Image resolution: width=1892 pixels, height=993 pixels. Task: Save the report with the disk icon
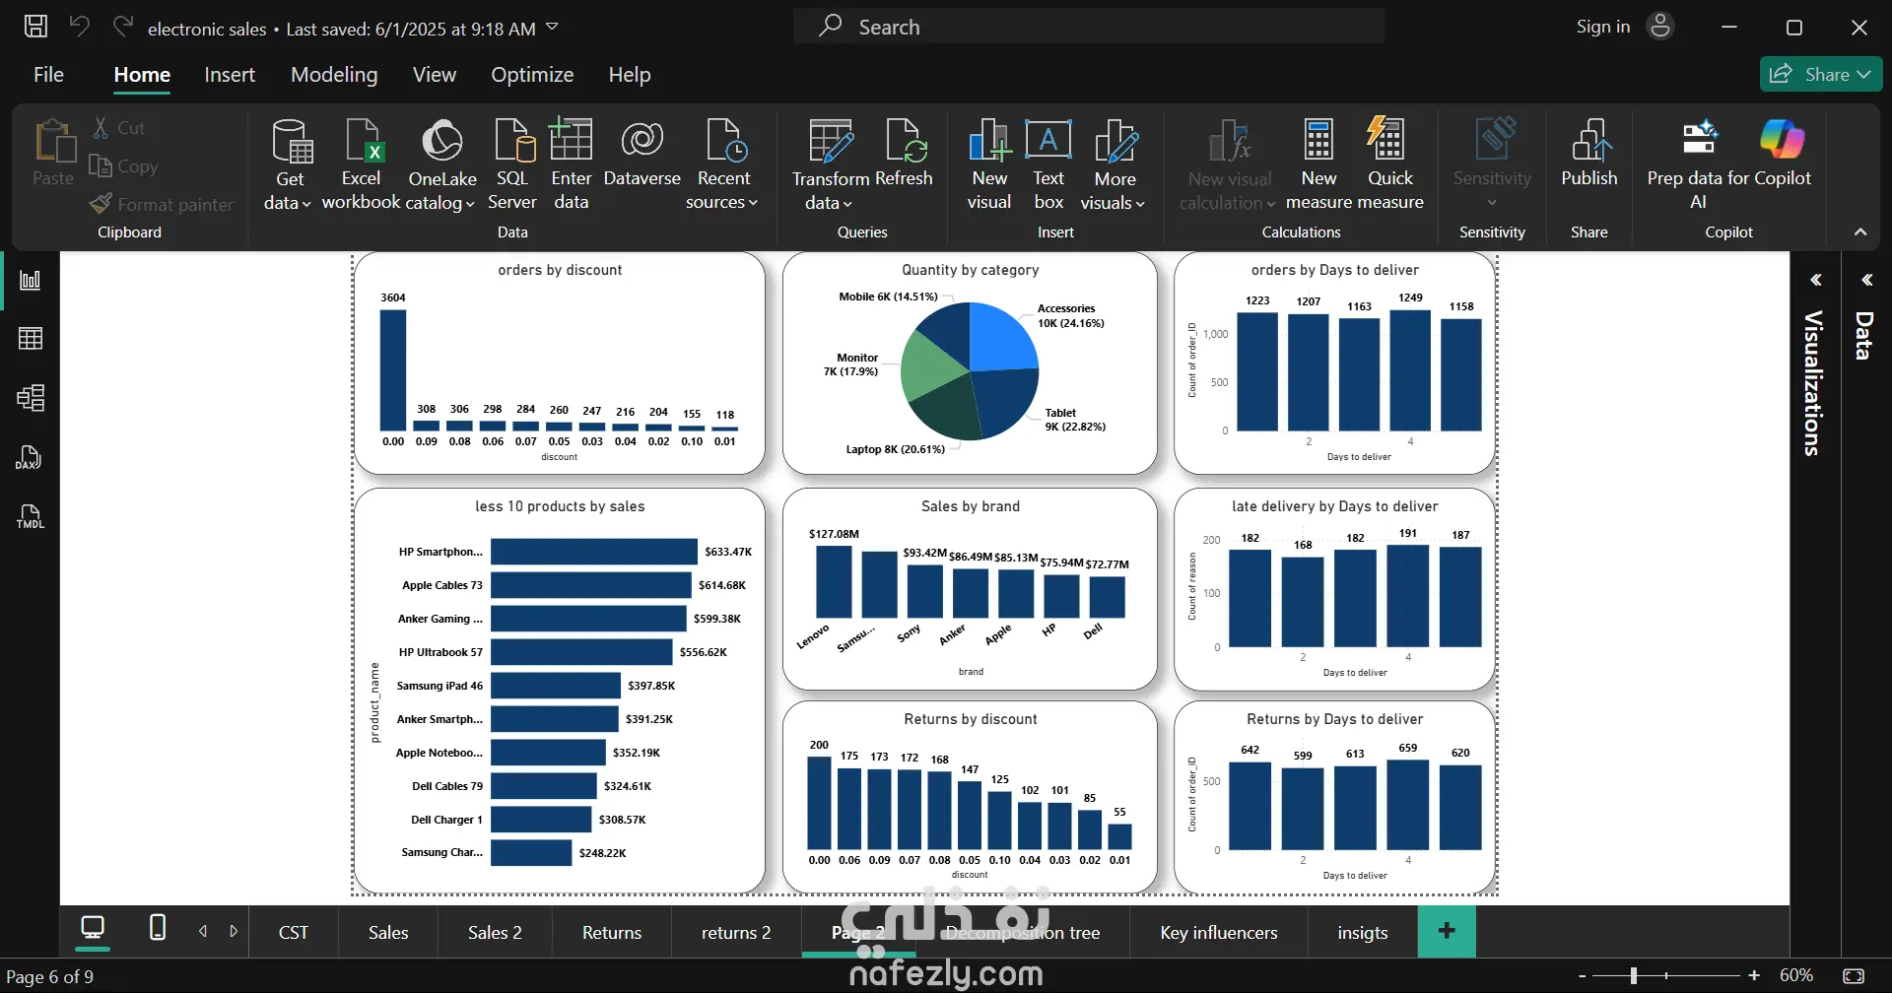click(35, 27)
